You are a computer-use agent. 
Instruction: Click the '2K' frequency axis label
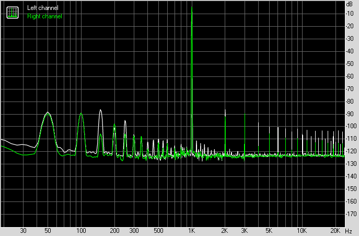pyautogui.click(x=225, y=231)
